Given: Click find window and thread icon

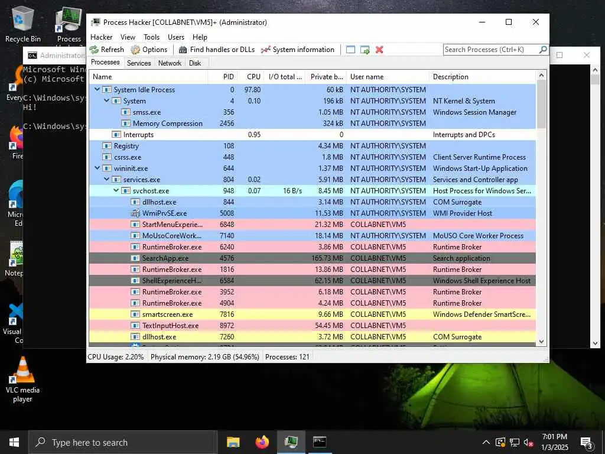Looking at the screenshot, I should (365, 50).
